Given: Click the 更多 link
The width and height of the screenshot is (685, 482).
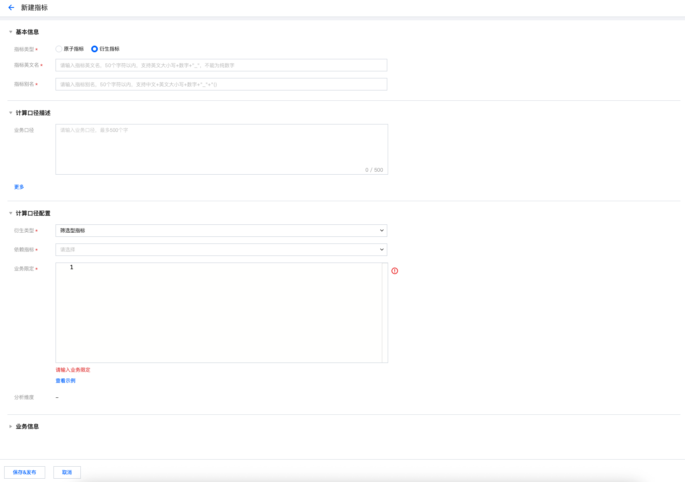Looking at the screenshot, I should [x=19, y=187].
